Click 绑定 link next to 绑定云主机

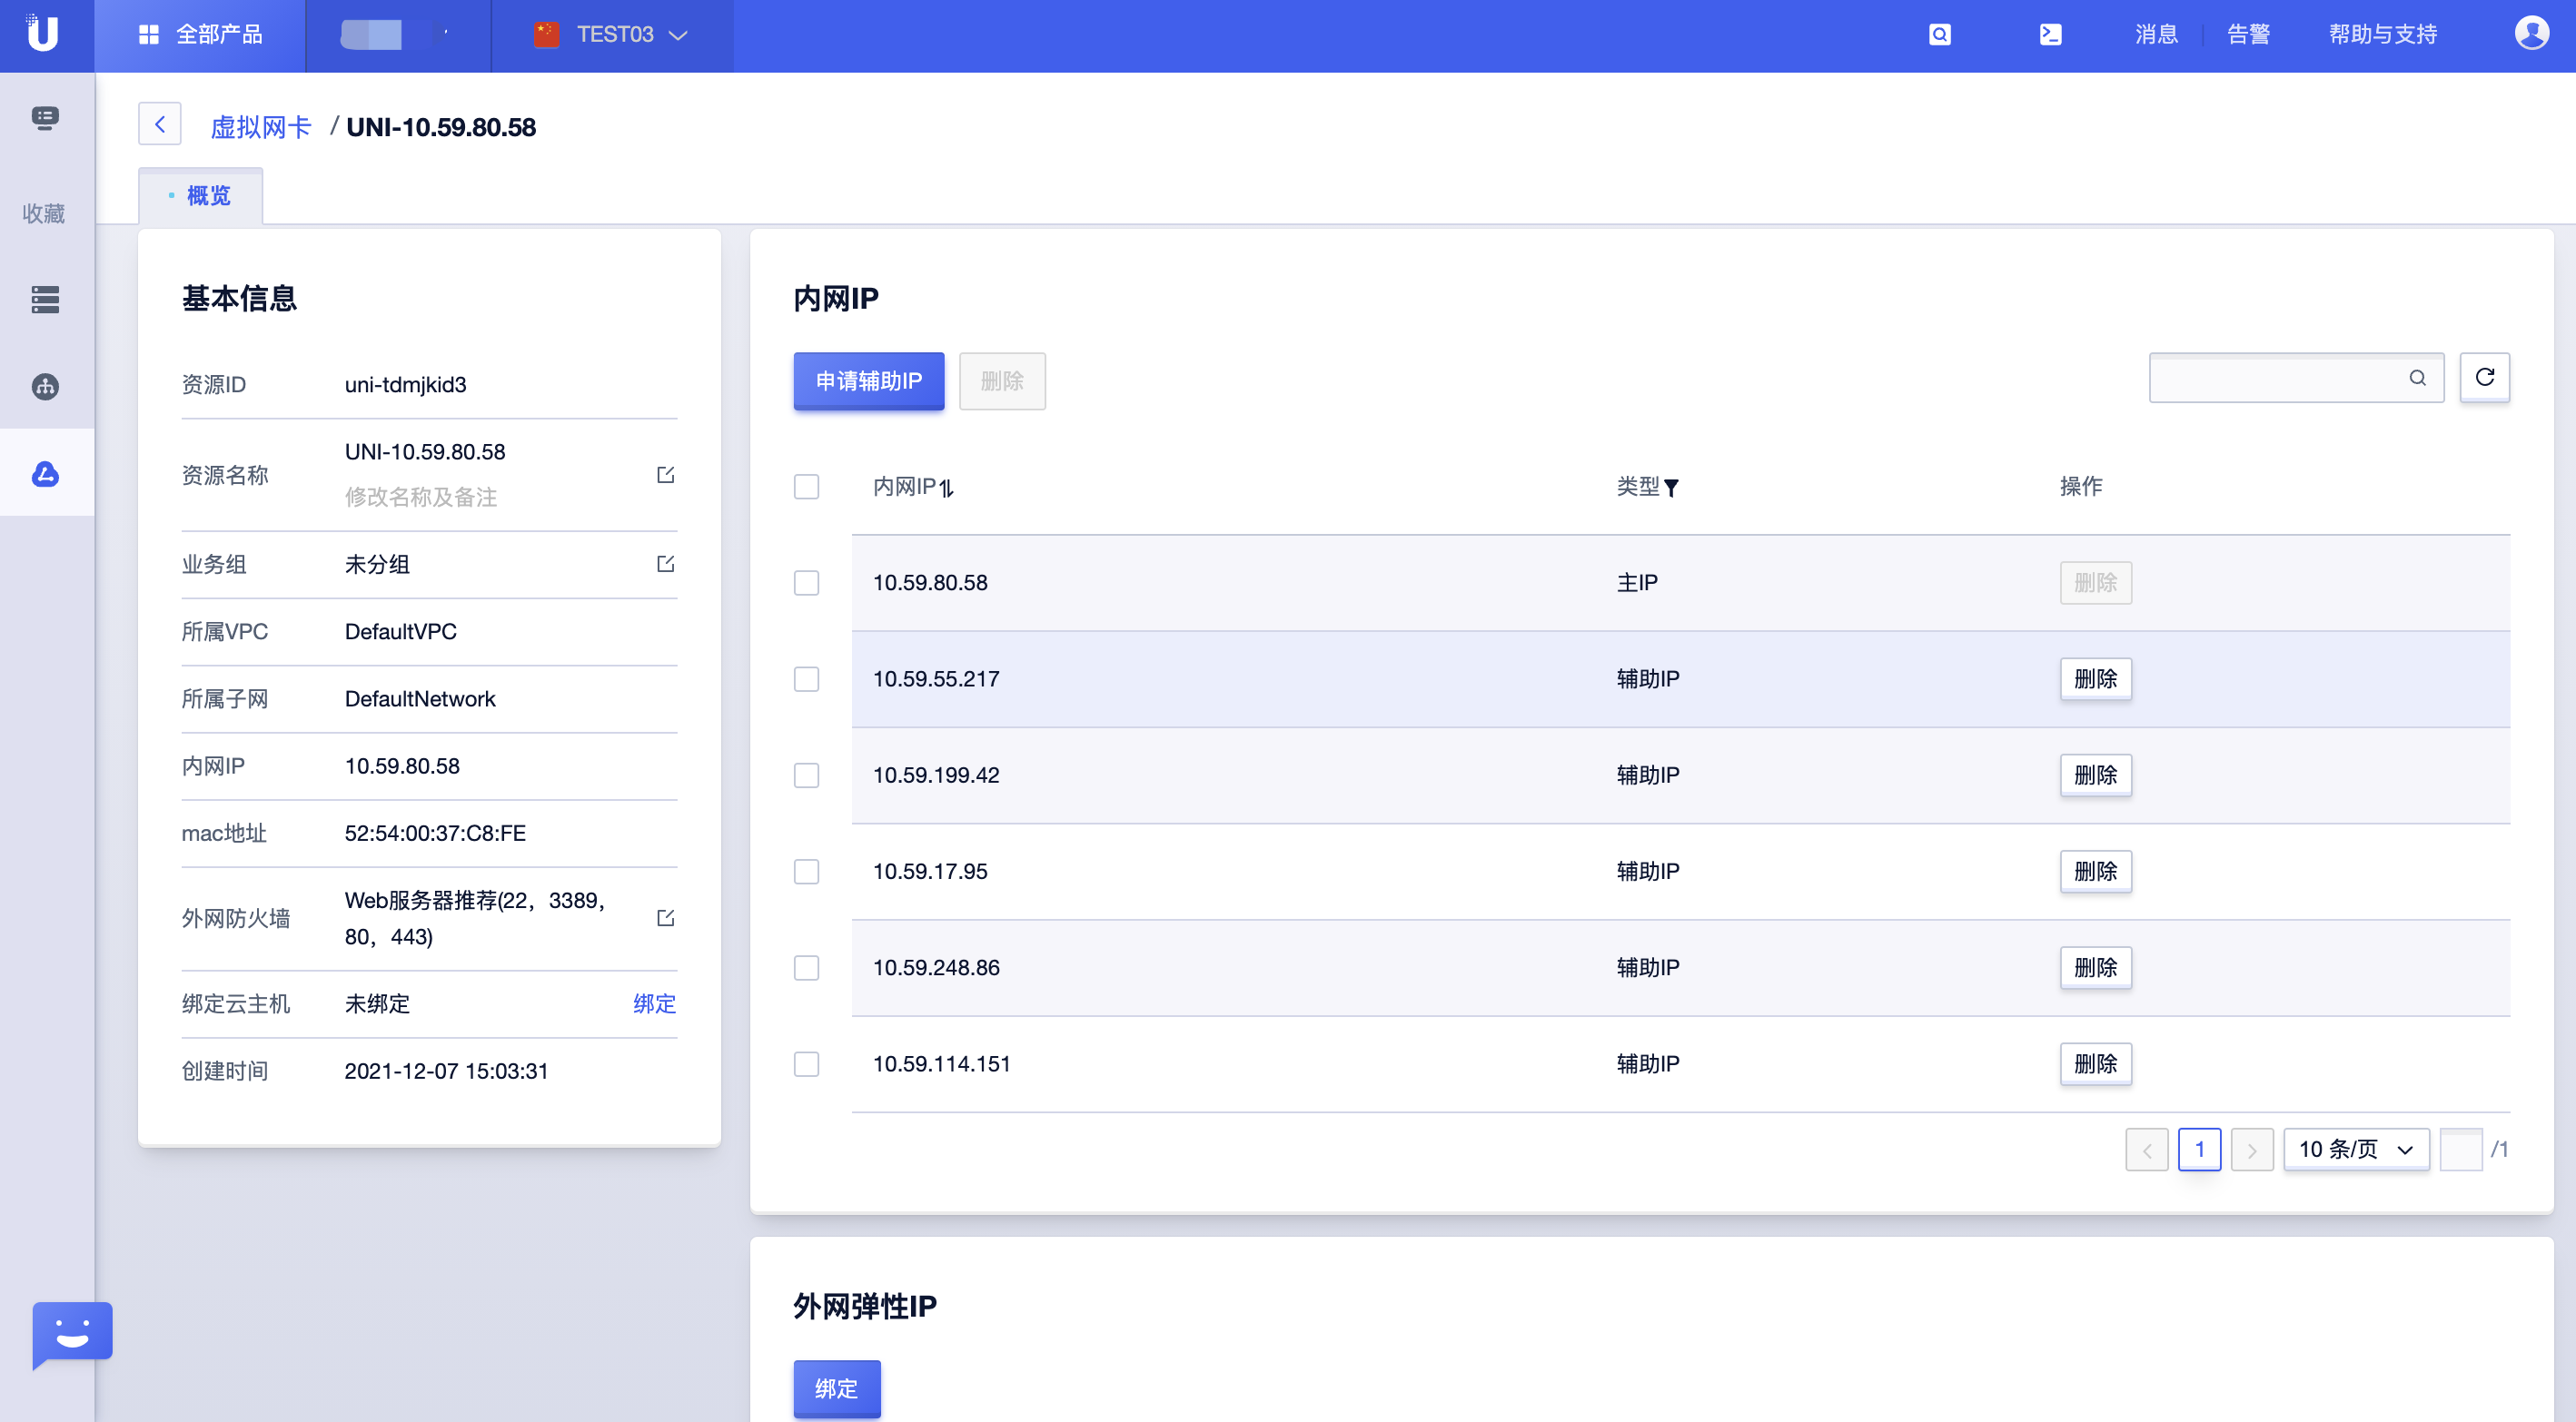(x=654, y=1003)
